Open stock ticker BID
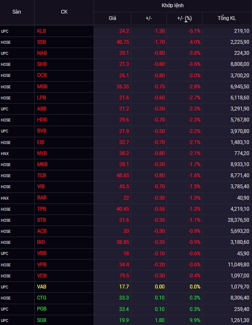 click(41, 242)
